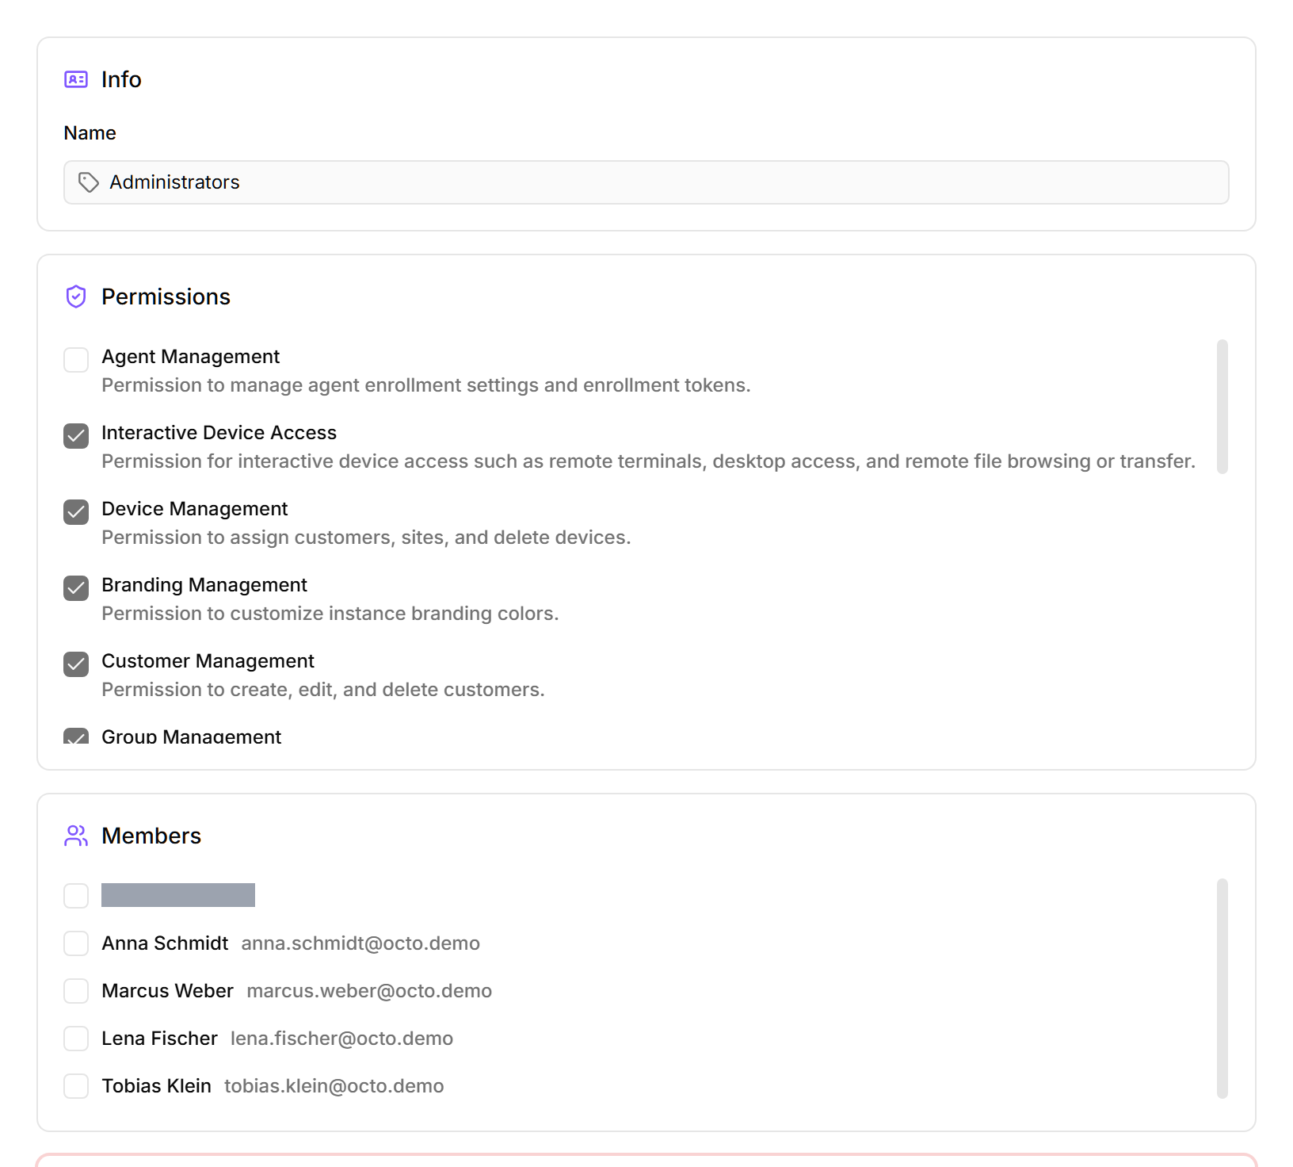Click the Customer Management label

tap(208, 661)
